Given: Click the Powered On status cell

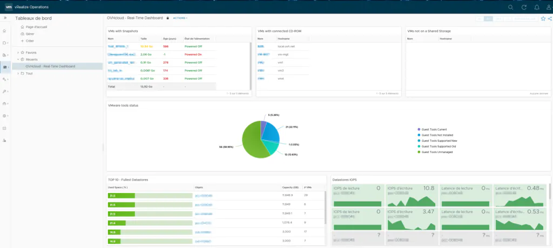Looking at the screenshot, I should (193, 54).
